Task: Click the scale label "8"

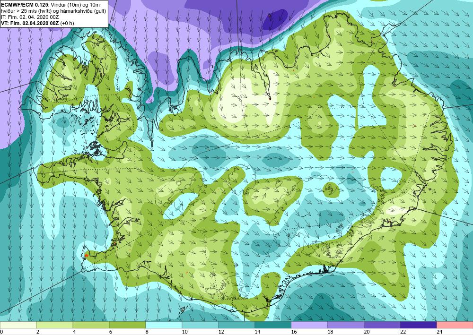Action: pyautogui.click(x=147, y=332)
